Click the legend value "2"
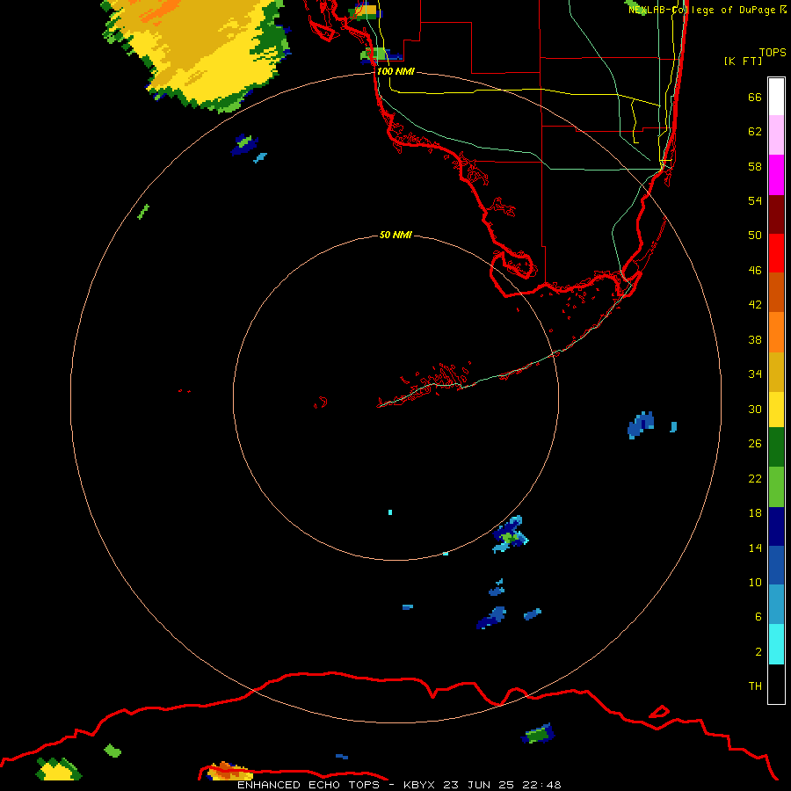The width and height of the screenshot is (791, 791). pos(758,651)
